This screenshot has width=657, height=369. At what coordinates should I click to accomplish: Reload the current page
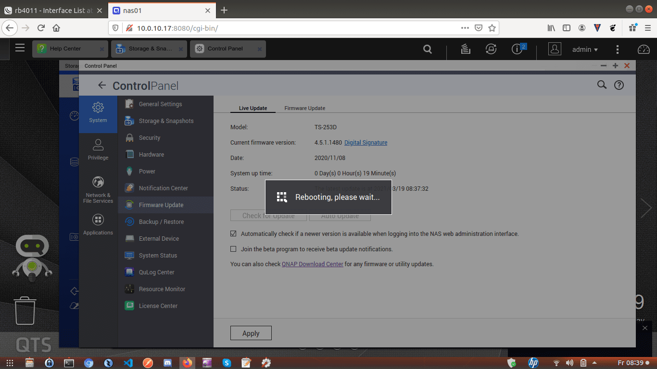[41, 28]
